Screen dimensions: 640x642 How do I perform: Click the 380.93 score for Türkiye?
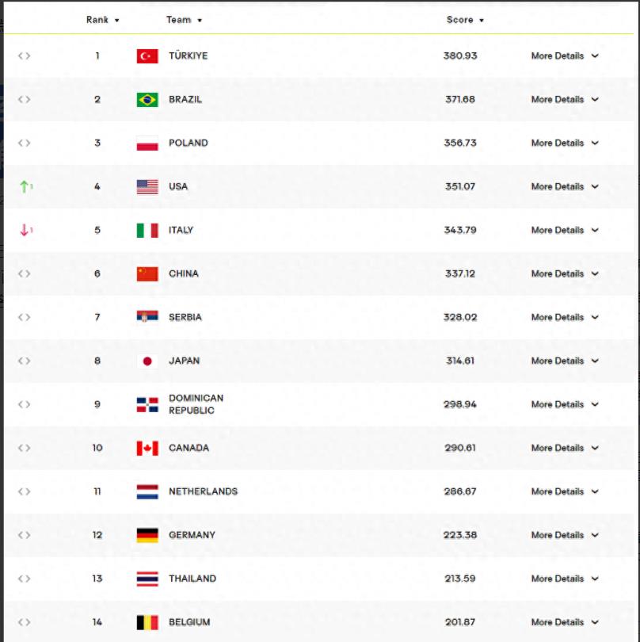(x=460, y=56)
